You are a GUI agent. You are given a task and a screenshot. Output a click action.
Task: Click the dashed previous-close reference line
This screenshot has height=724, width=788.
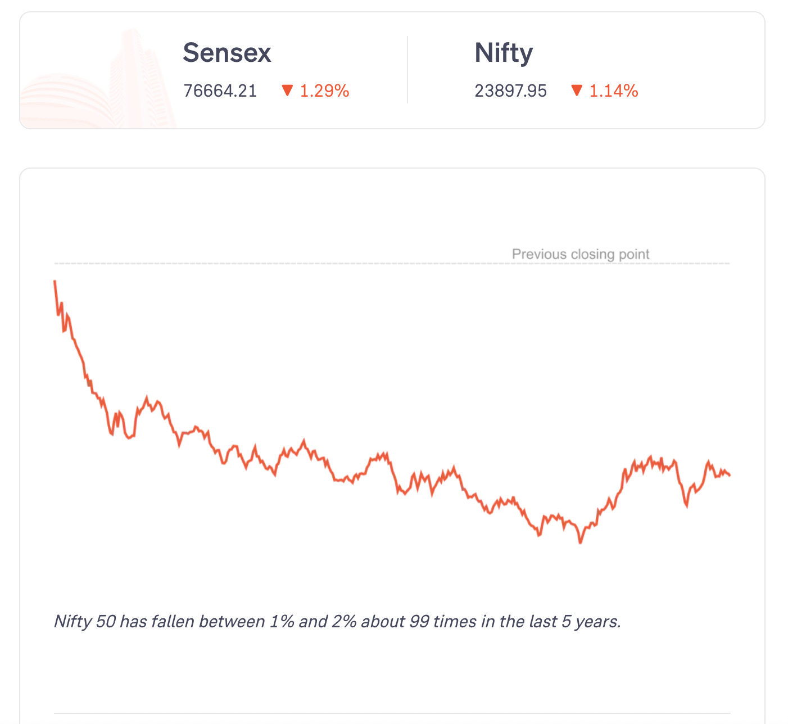(x=281, y=263)
